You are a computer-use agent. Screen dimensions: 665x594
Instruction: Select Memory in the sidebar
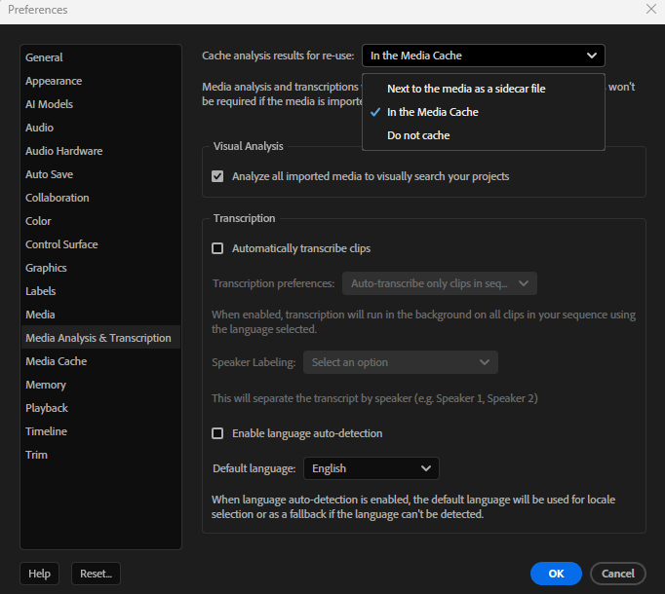click(100, 385)
